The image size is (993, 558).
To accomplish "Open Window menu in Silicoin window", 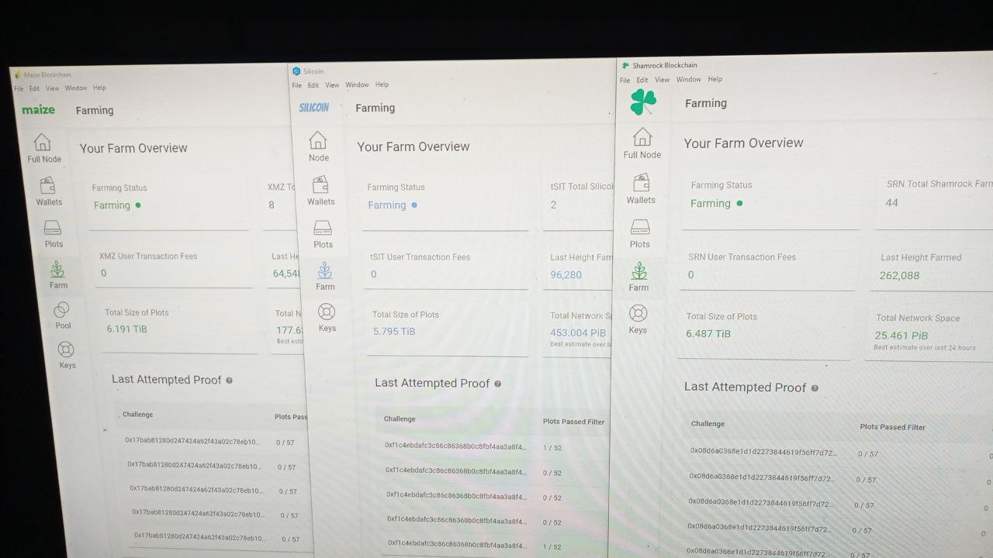I will pyautogui.click(x=357, y=84).
